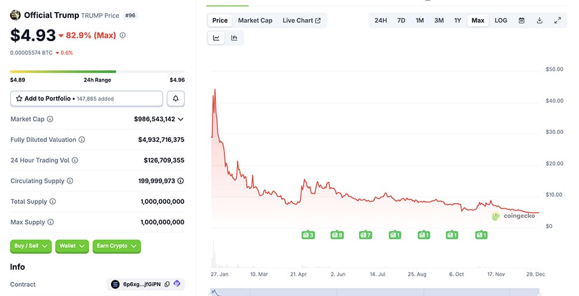This screenshot has height=296, width=579.
Task: Select the Market Cap chart tab
Action: click(255, 20)
